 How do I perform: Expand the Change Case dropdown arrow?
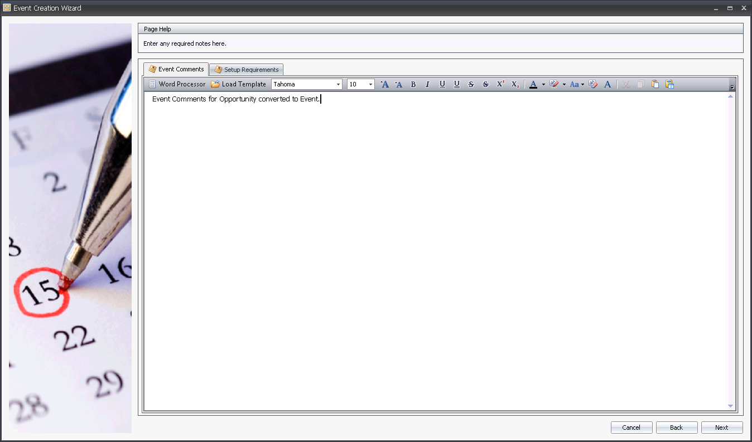tap(583, 85)
